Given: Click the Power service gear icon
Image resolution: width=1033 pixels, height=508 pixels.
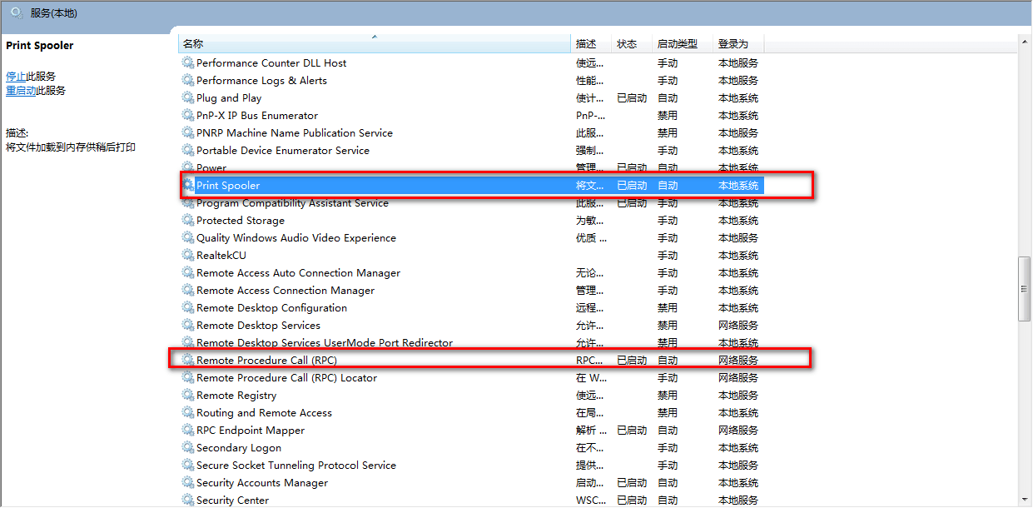Looking at the screenshot, I should [188, 167].
